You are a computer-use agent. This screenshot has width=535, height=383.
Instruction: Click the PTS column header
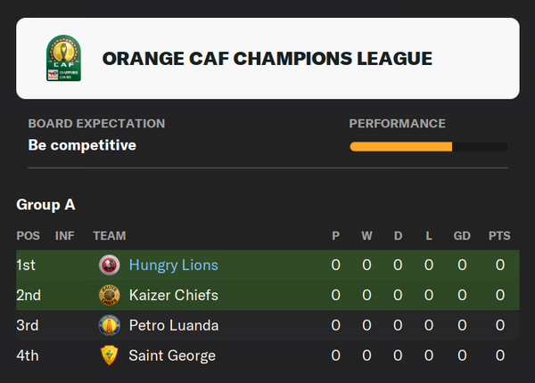click(499, 236)
